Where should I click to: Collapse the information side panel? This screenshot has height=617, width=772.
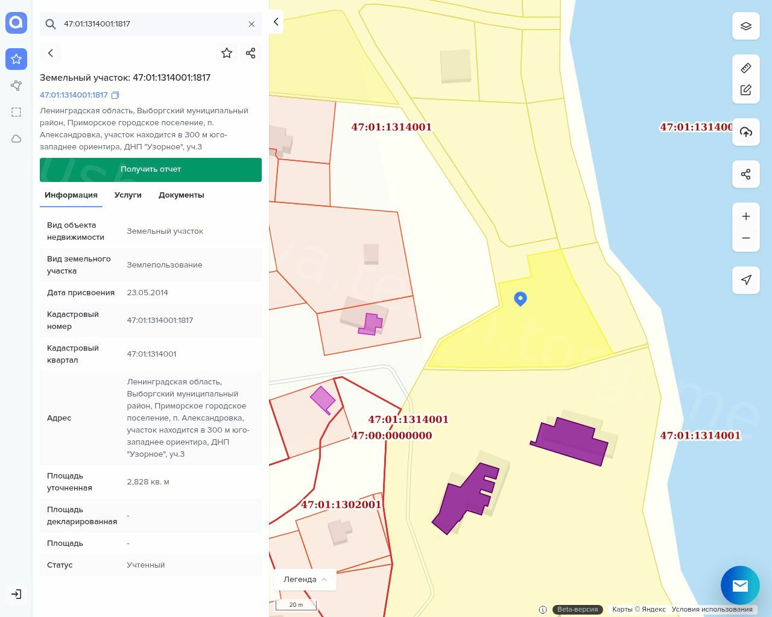[276, 22]
